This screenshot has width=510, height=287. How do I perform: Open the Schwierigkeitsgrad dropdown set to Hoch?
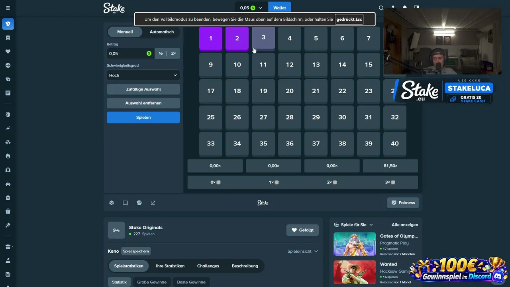(x=143, y=75)
